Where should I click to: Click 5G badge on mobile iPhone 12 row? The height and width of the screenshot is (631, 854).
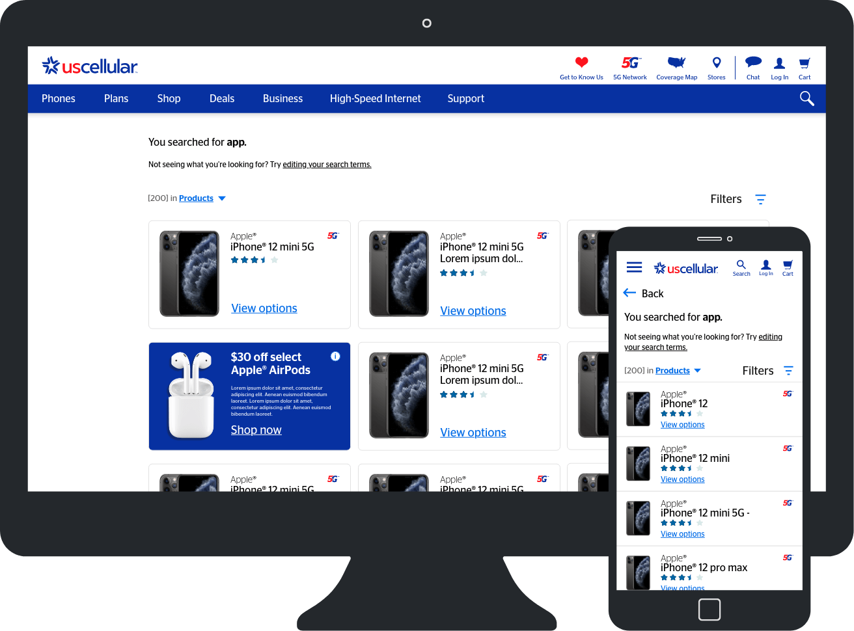[788, 394]
